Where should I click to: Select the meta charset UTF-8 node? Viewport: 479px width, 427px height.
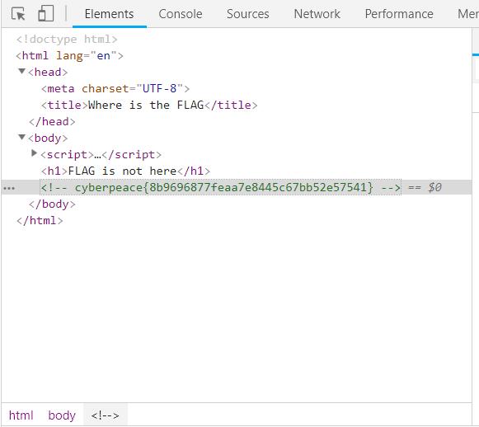coord(115,88)
